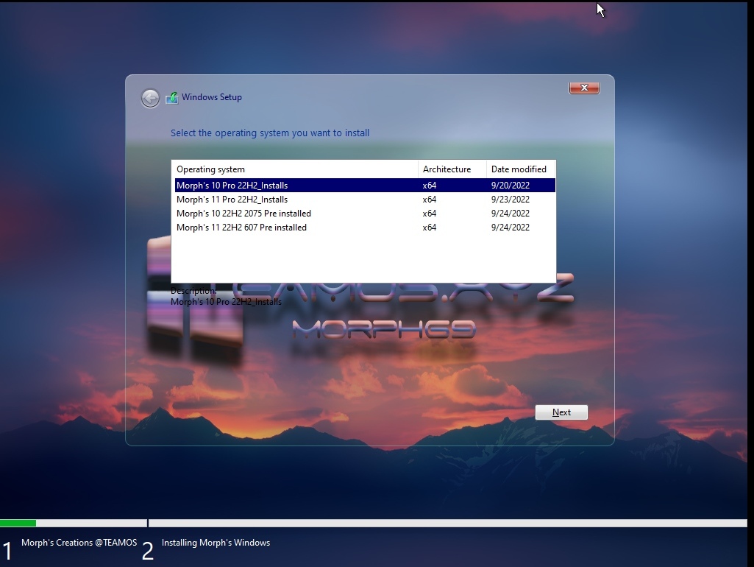Image resolution: width=754 pixels, height=567 pixels.
Task: Click the 'Select the operating system' heading
Action: coord(270,133)
